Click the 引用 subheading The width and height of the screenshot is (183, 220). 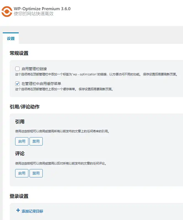[x=20, y=122]
